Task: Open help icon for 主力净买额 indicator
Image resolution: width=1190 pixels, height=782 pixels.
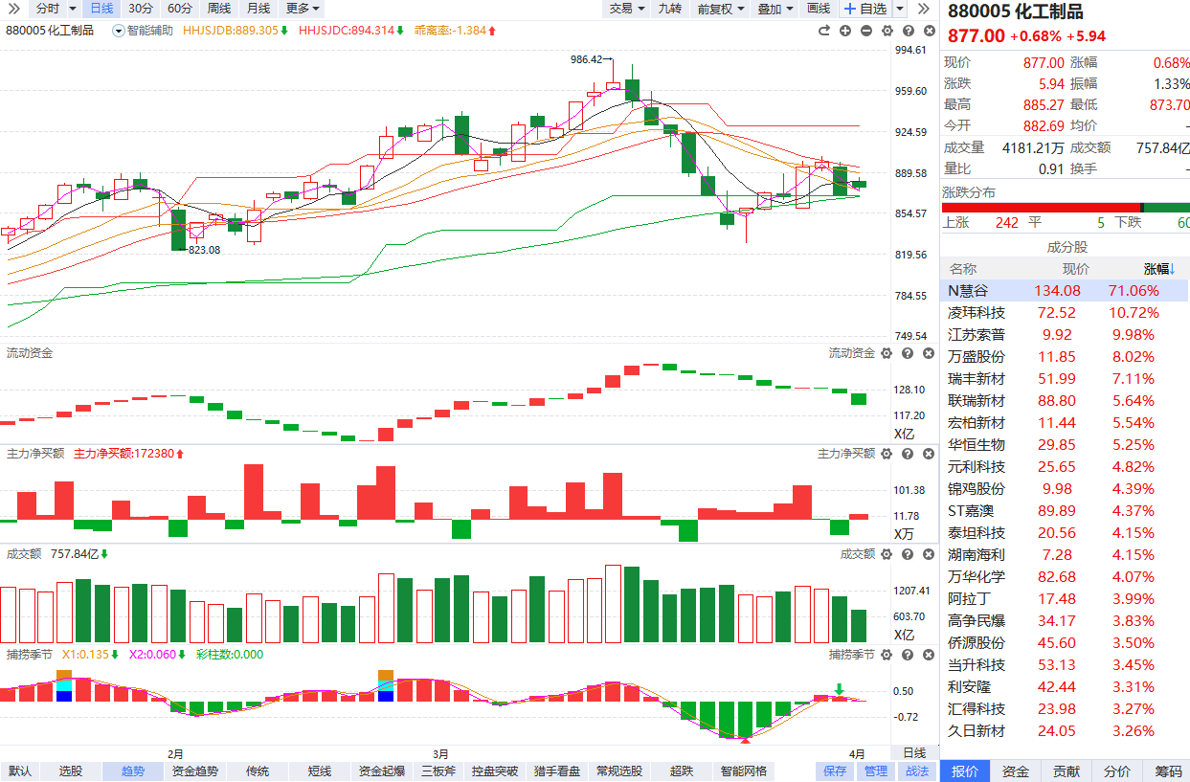Action: 907,454
